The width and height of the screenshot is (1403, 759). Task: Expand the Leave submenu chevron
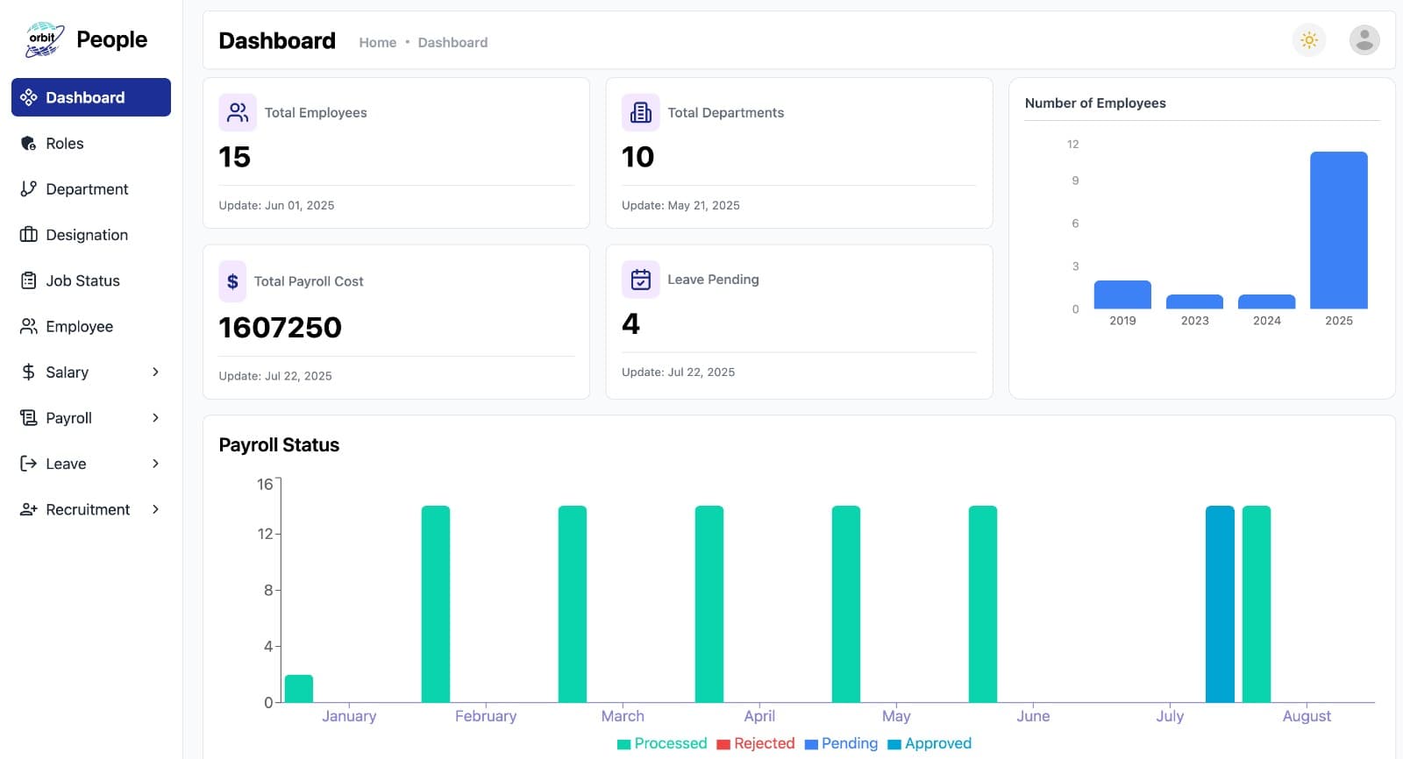coord(155,464)
